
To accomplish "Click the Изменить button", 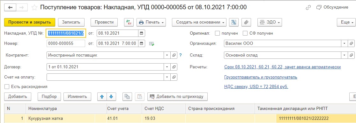I will (78, 97).
